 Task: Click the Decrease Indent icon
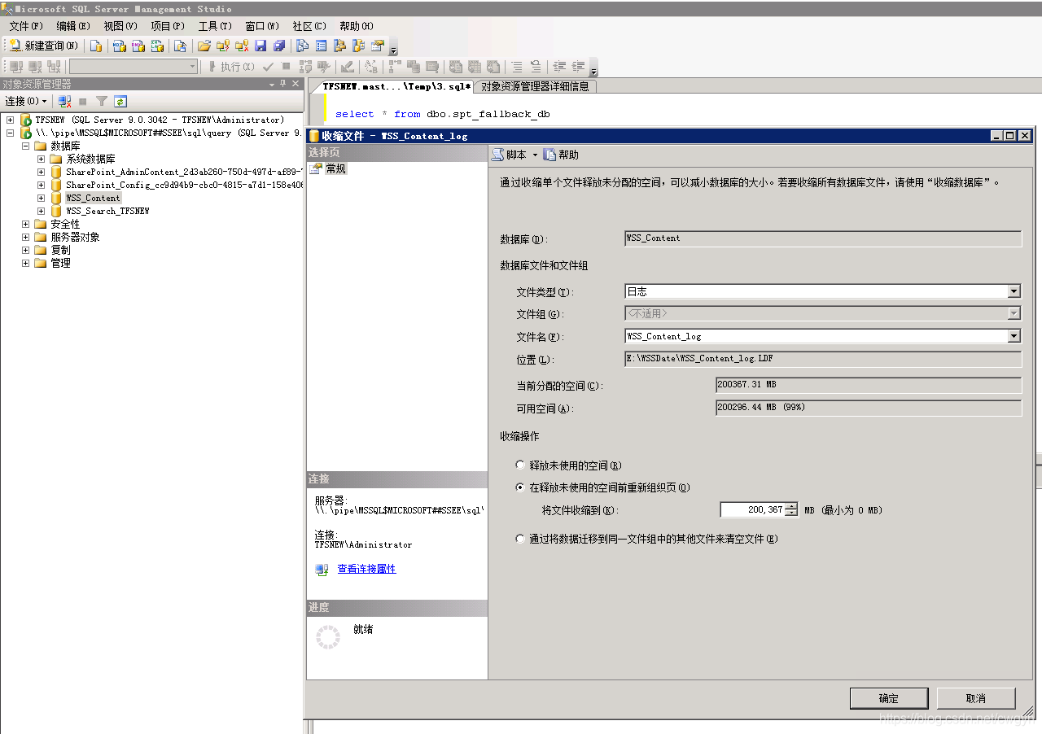(559, 67)
